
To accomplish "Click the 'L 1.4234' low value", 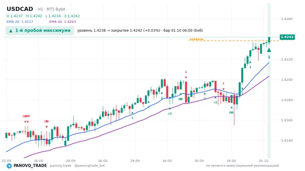I will click(53, 16).
